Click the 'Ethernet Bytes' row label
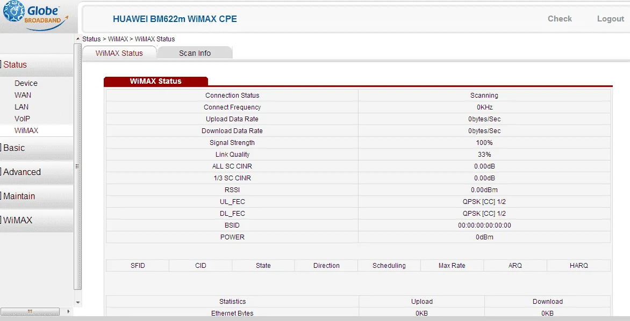This screenshot has height=321, width=630. (x=232, y=313)
